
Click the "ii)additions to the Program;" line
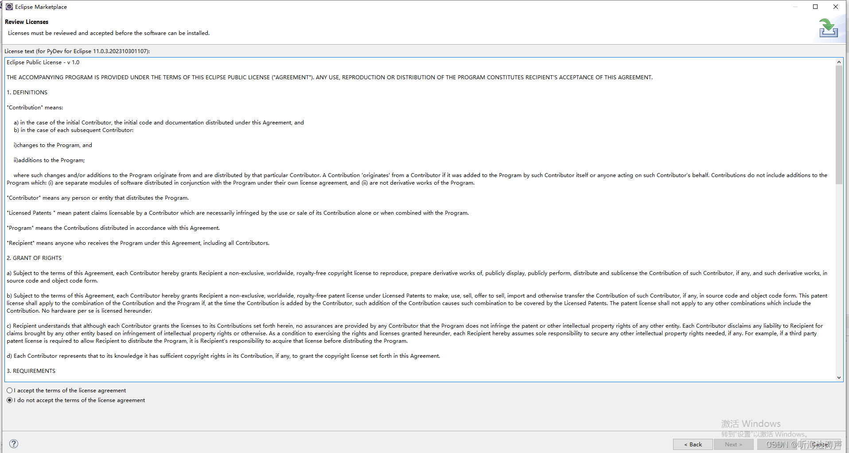coord(49,160)
